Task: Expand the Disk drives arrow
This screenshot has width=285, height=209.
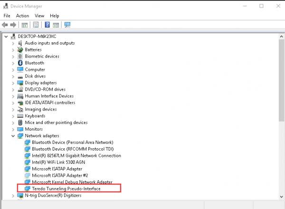Action: point(13,76)
